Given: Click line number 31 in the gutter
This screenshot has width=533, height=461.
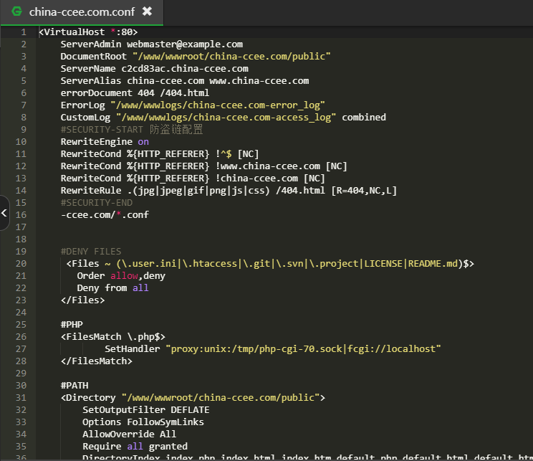Looking at the screenshot, I should [21, 397].
